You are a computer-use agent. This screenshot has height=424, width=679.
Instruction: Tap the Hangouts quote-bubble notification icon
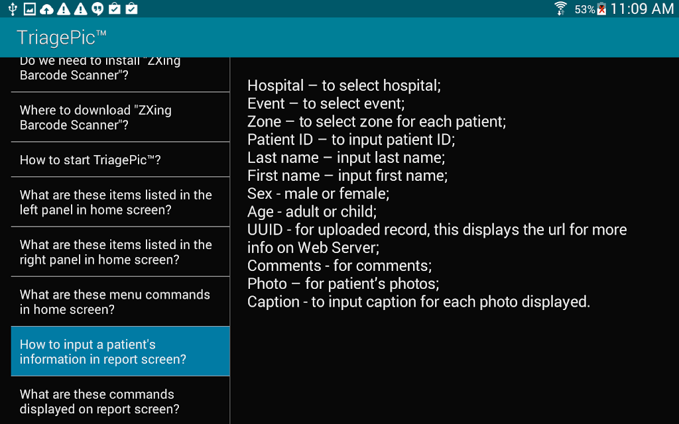point(97,9)
